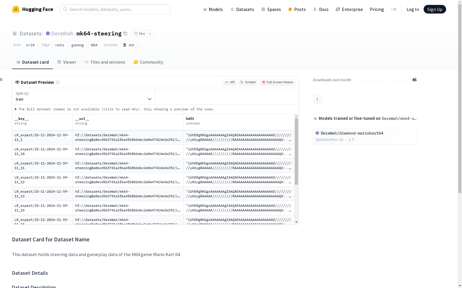Switch to the Viewer tab
This screenshot has width=462, height=288.
point(67,62)
